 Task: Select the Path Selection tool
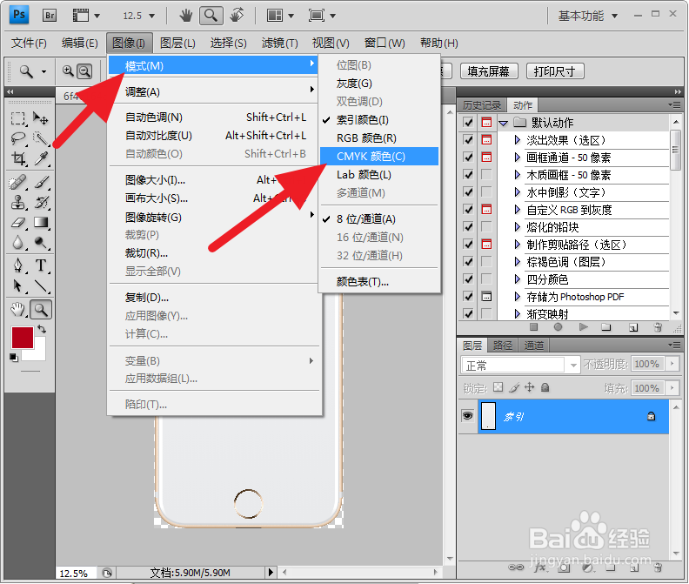[18, 285]
